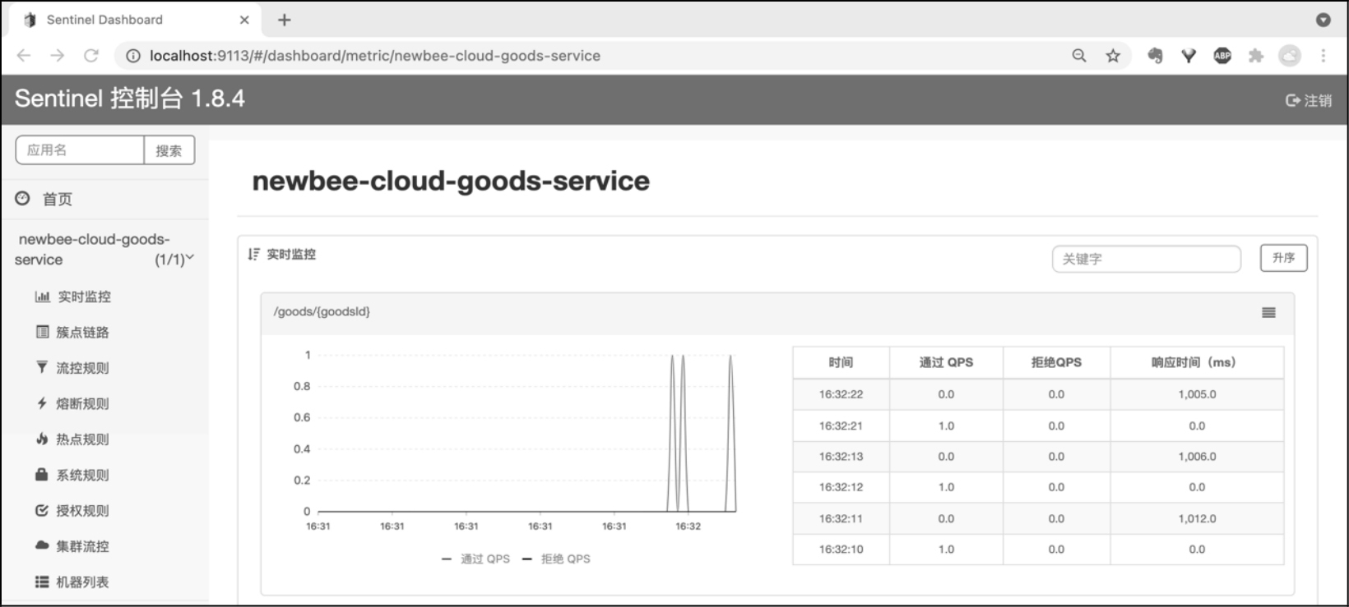Click the 1,012.0 response time cell

pos(1197,518)
